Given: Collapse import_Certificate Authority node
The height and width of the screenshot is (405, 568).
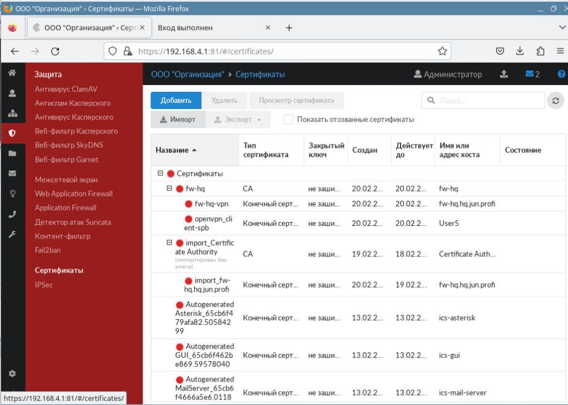Looking at the screenshot, I should pyautogui.click(x=170, y=243).
